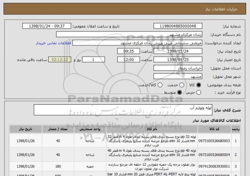250x176 pixels.
Task: Click the public announcement date field
Action: [x=47, y=26]
